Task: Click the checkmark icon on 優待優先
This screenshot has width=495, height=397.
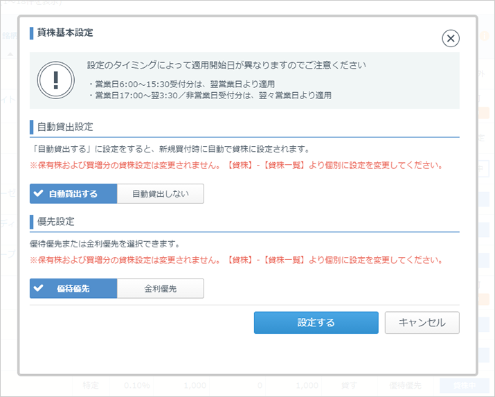Action: coord(39,288)
